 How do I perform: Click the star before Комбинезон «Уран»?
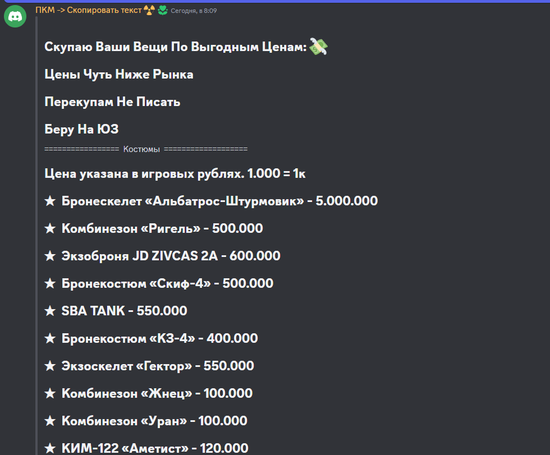(x=50, y=421)
